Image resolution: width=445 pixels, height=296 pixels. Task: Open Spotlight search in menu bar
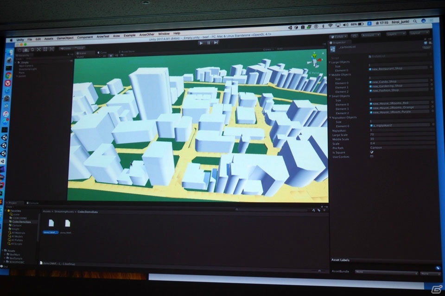[x=415, y=21]
